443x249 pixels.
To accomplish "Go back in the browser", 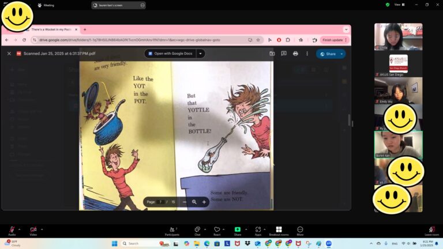I will (7, 40).
